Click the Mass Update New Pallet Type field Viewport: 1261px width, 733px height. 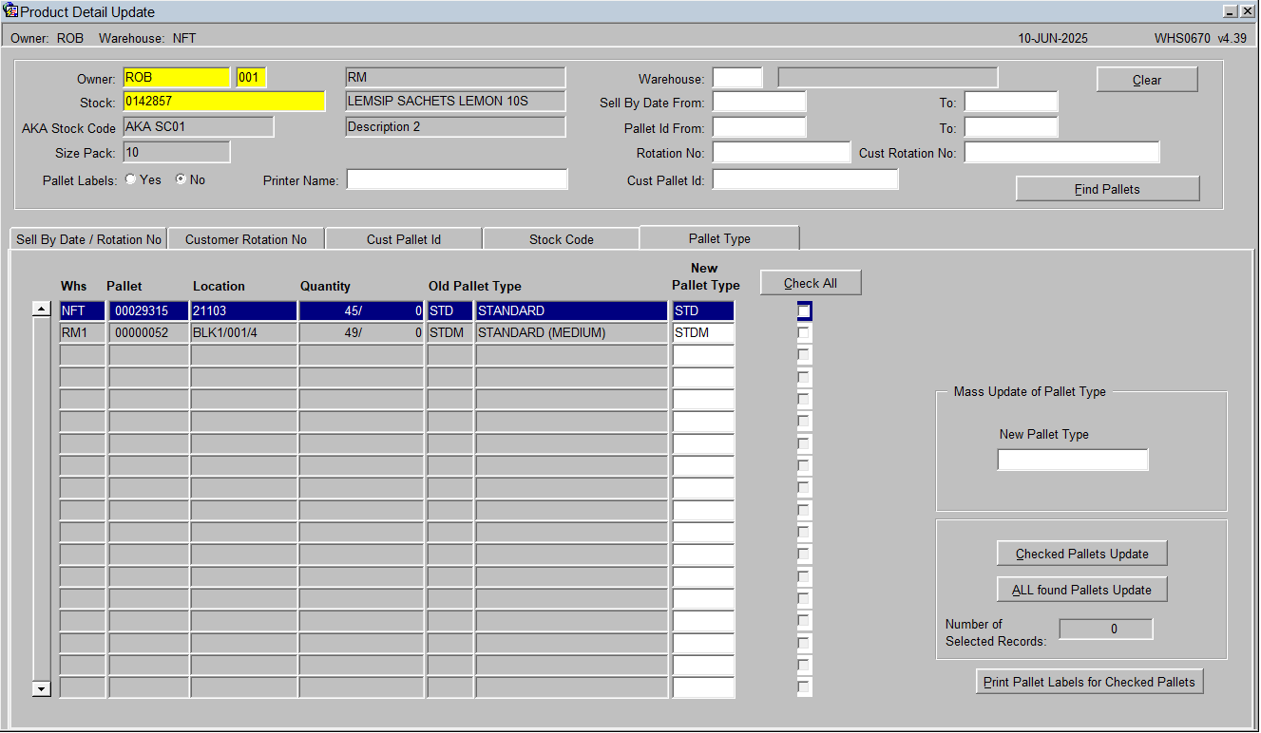pyautogui.click(x=1073, y=460)
